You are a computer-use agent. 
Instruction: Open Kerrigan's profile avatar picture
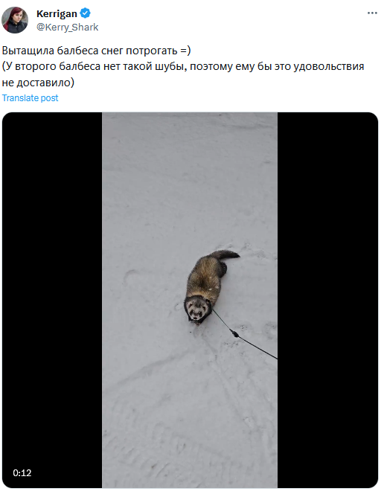(15, 20)
